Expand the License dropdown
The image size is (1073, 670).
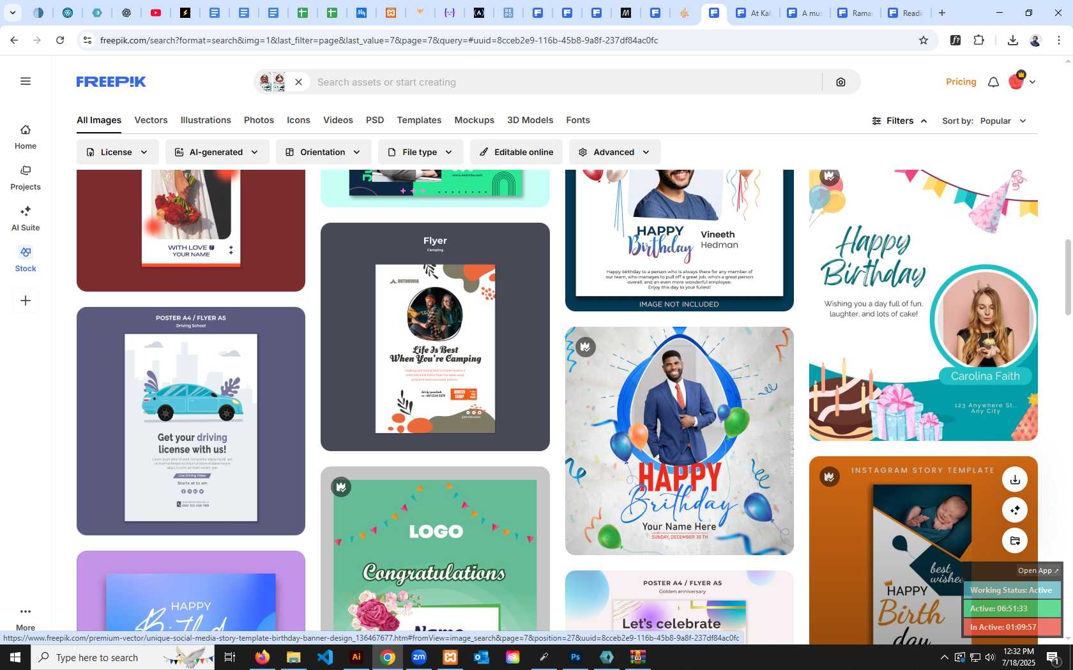(x=118, y=152)
